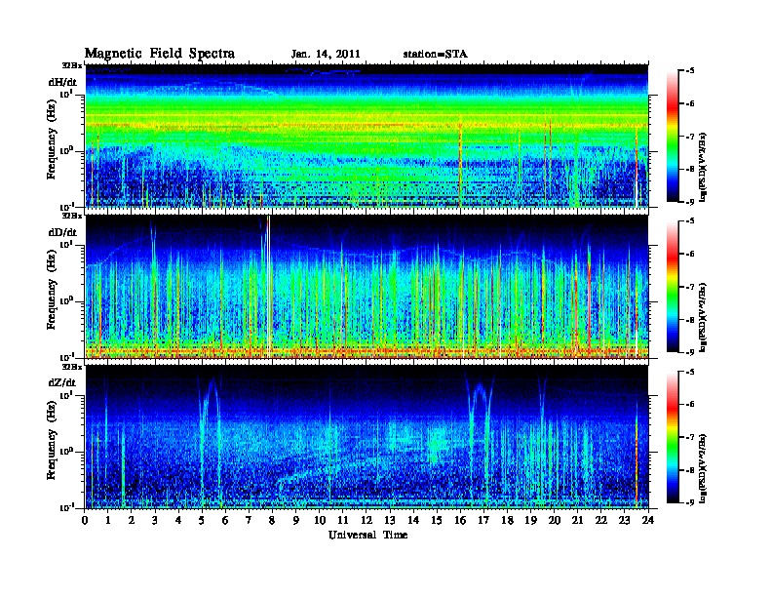
Task: Click hour tick label '17' on time axis
Action: 483,520
